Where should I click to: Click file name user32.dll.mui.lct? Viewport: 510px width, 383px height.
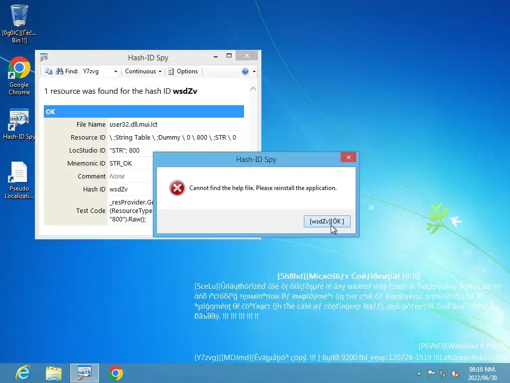click(x=133, y=124)
